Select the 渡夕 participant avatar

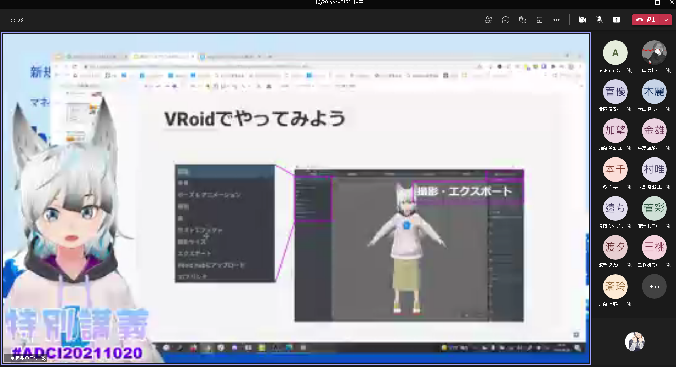(x=615, y=247)
